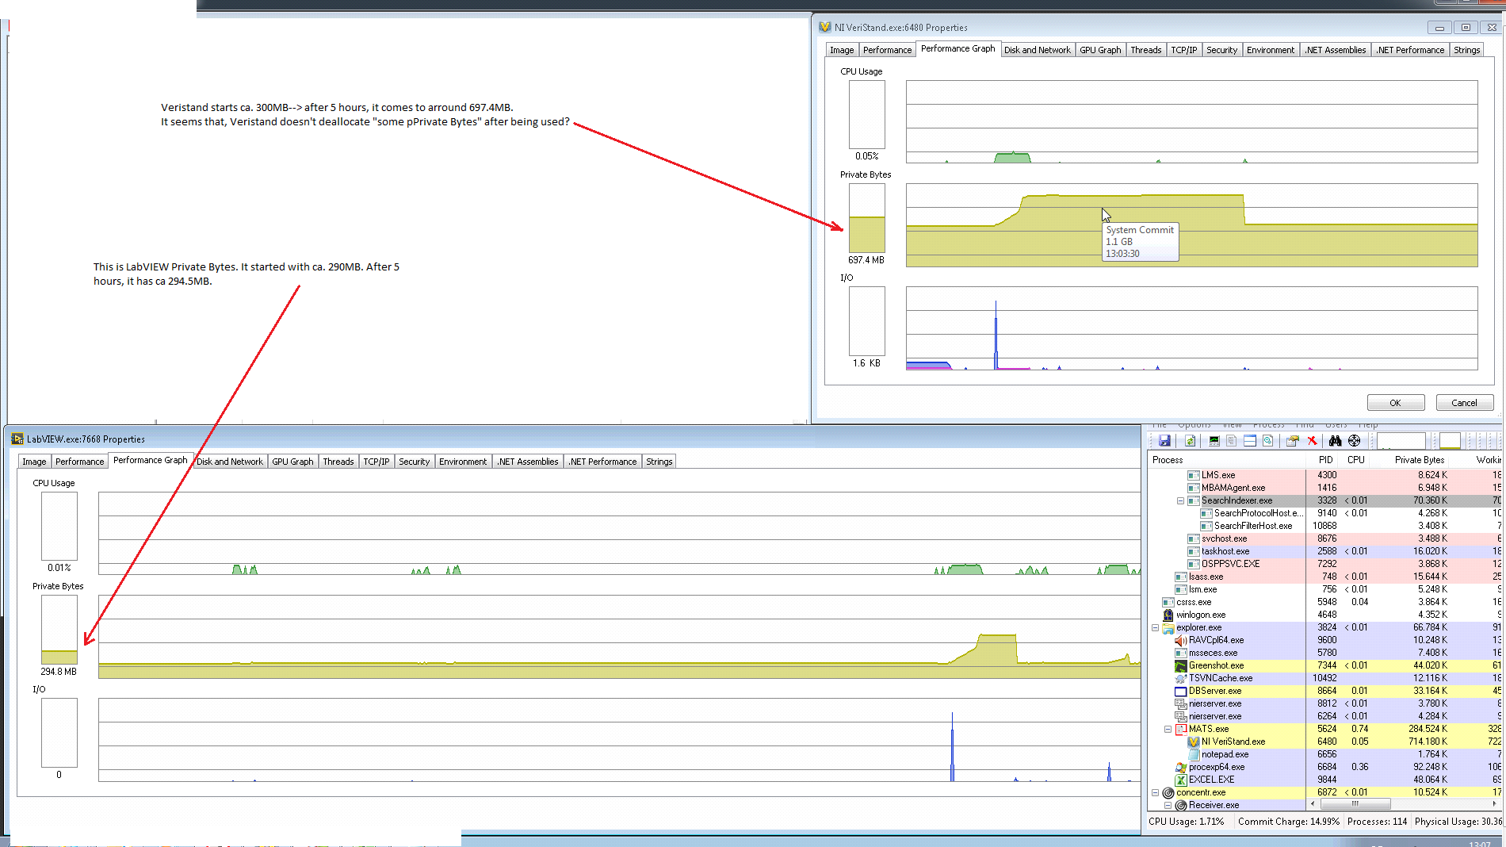Click the right arrow of the process list scrollbar

[x=1495, y=803]
